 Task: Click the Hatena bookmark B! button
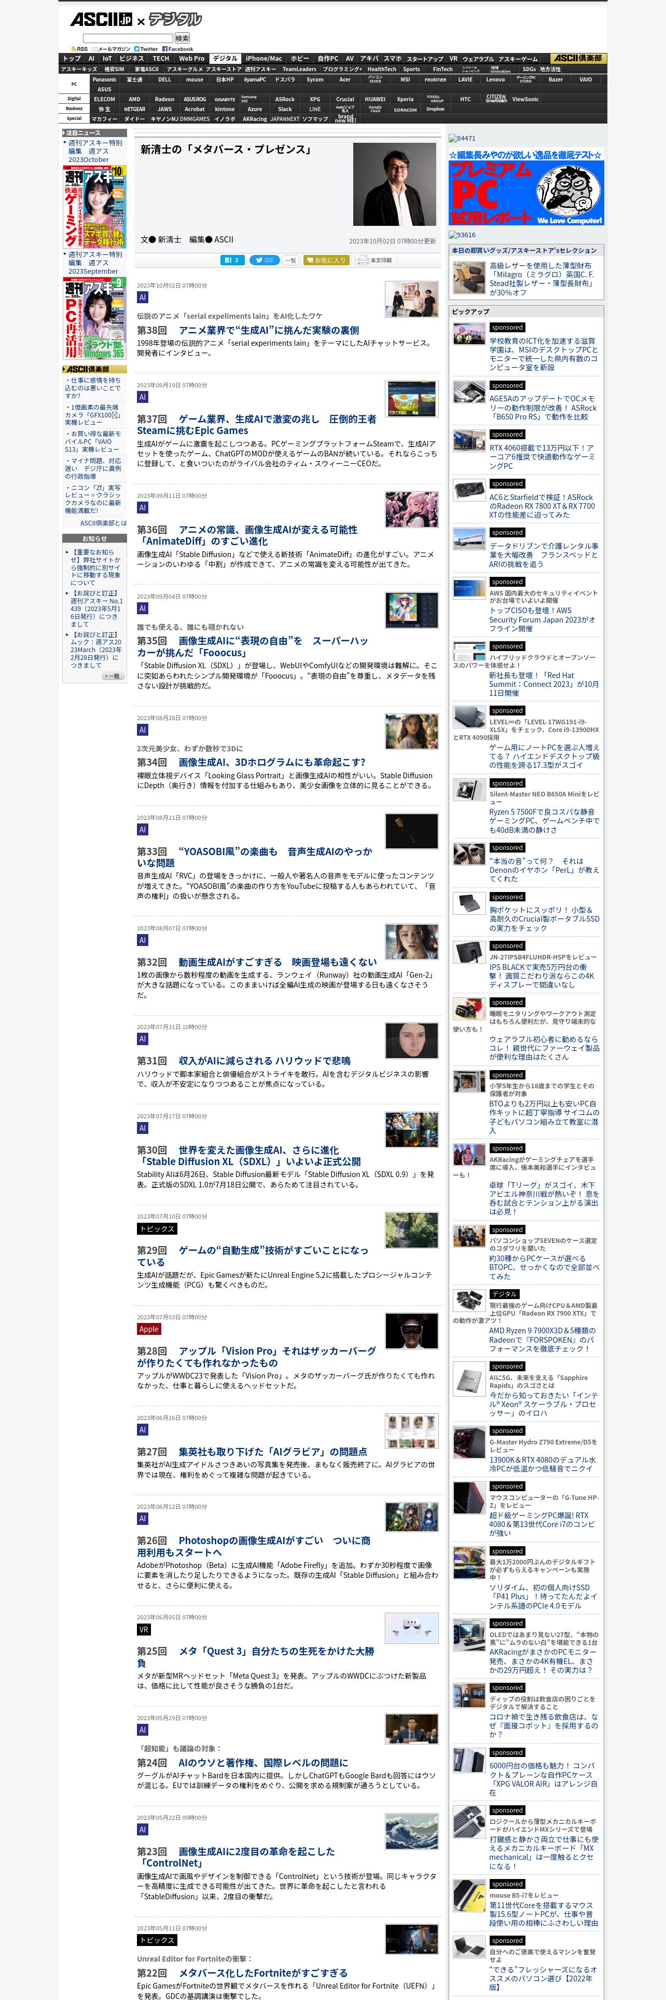[x=232, y=260]
